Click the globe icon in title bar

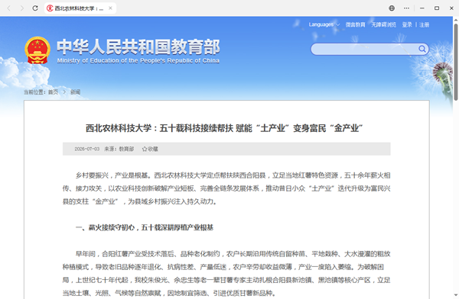click(x=392, y=8)
